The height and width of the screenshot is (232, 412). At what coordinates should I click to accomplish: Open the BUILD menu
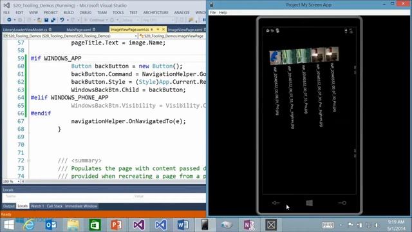coord(69,12)
